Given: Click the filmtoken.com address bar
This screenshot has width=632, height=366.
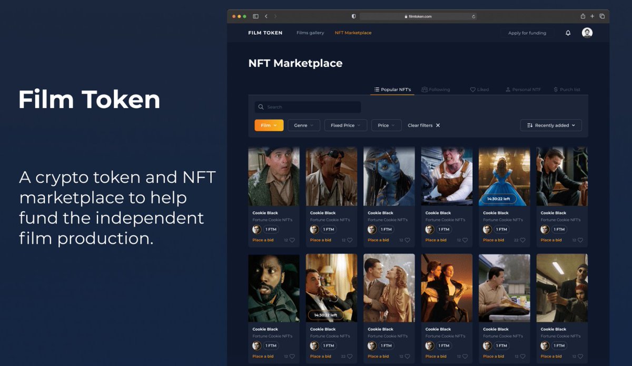Looking at the screenshot, I should (418, 16).
